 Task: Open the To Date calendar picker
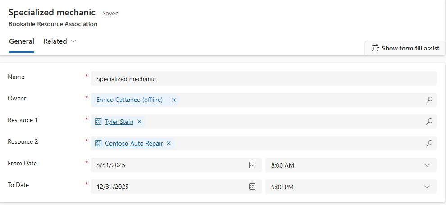[x=252, y=187]
